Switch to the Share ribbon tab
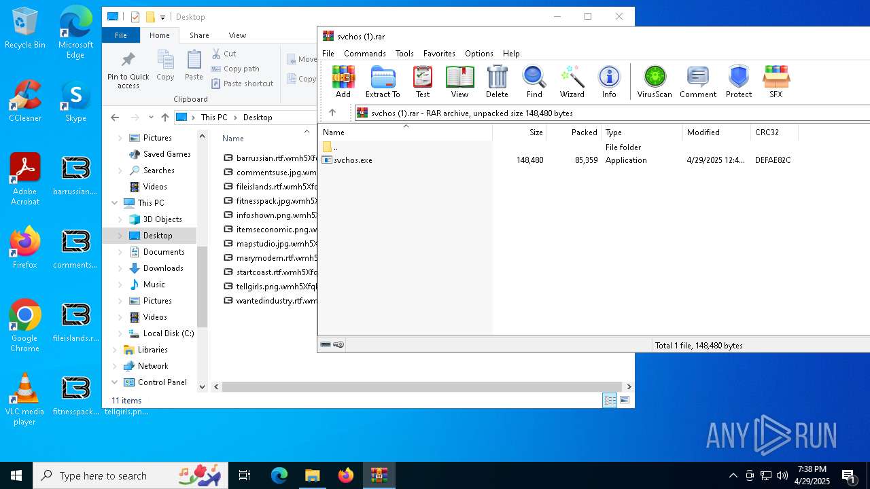This screenshot has width=870, height=489. click(x=199, y=35)
